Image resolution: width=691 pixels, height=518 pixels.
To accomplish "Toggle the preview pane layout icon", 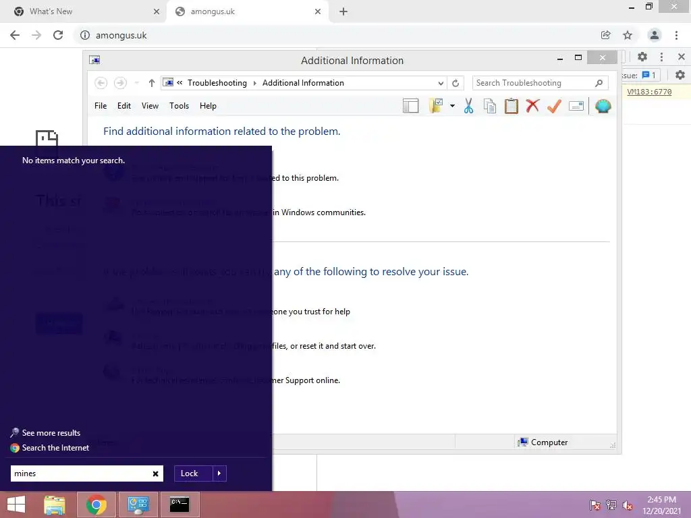I will click(410, 106).
